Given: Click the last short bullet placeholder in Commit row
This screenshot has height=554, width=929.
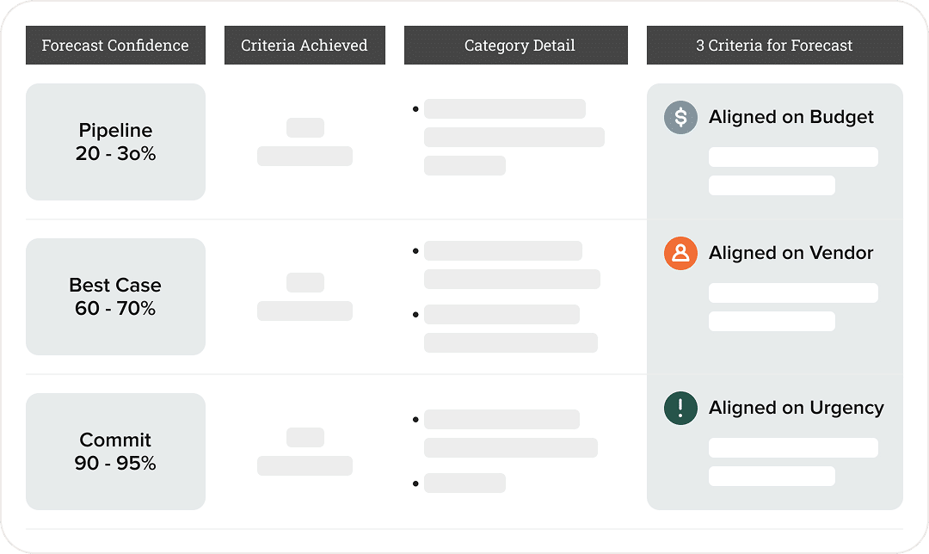Looking at the screenshot, I should 464,483.
